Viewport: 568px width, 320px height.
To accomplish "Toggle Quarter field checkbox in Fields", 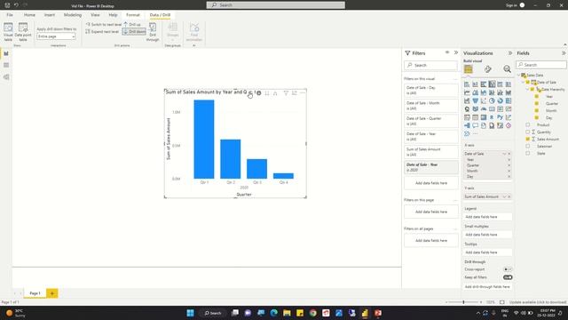I will tap(536, 103).
